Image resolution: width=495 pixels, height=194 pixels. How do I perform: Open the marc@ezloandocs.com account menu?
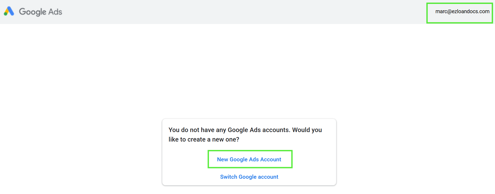462,12
